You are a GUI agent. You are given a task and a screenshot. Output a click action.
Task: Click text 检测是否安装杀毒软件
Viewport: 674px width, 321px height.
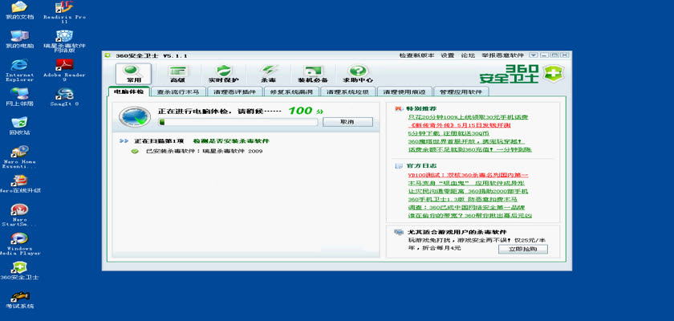pyautogui.click(x=231, y=141)
